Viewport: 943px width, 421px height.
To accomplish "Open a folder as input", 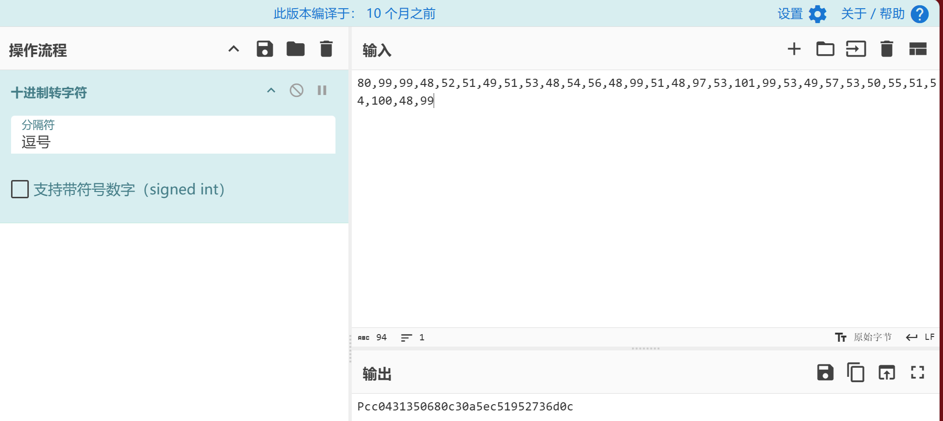I will click(825, 49).
